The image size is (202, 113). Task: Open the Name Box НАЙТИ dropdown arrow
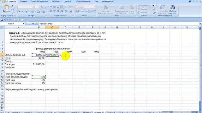tap(23, 24)
